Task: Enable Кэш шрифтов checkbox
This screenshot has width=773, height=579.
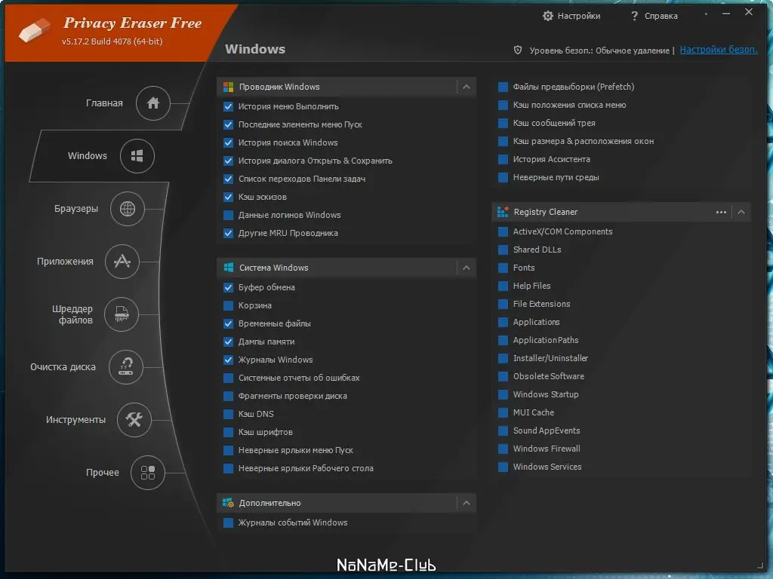Action: tap(228, 432)
